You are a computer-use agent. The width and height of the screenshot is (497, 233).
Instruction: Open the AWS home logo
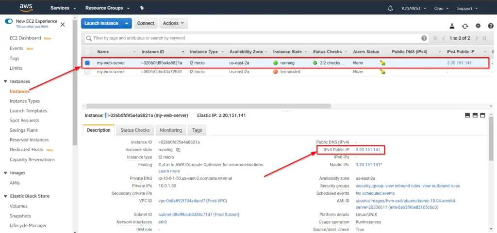point(26,8)
